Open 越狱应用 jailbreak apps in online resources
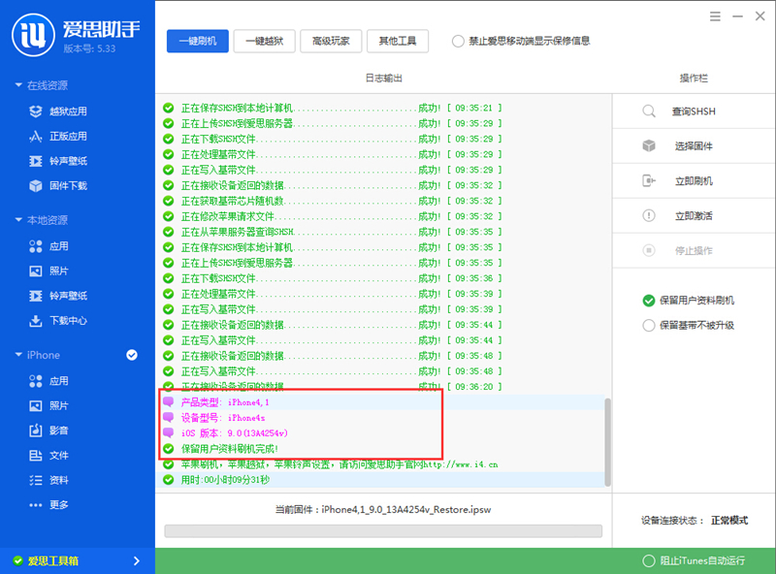The height and width of the screenshot is (574, 776). pos(60,112)
